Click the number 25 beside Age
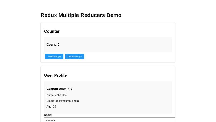Viewport: 216px width, 122px height. tap(54, 107)
